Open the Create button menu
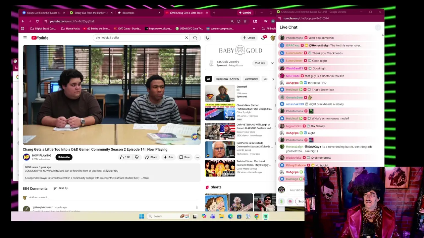The width and height of the screenshot is (424, 238). point(249,38)
